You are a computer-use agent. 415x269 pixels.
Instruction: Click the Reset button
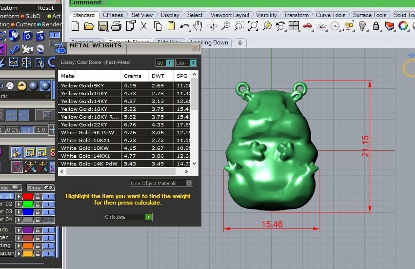click(46, 8)
